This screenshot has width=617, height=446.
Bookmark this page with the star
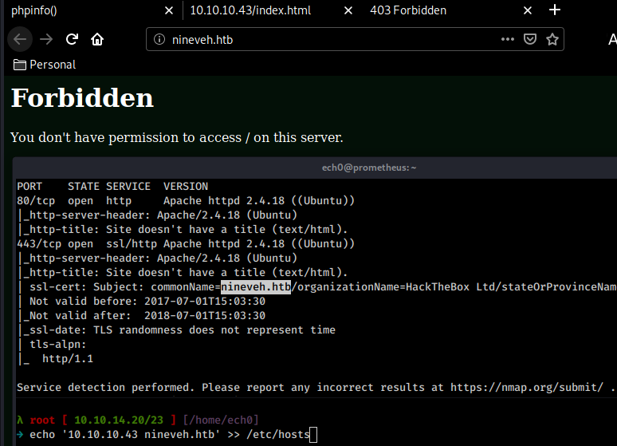(552, 39)
